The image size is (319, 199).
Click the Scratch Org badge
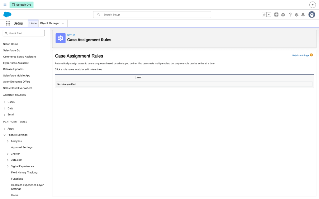point(21,5)
